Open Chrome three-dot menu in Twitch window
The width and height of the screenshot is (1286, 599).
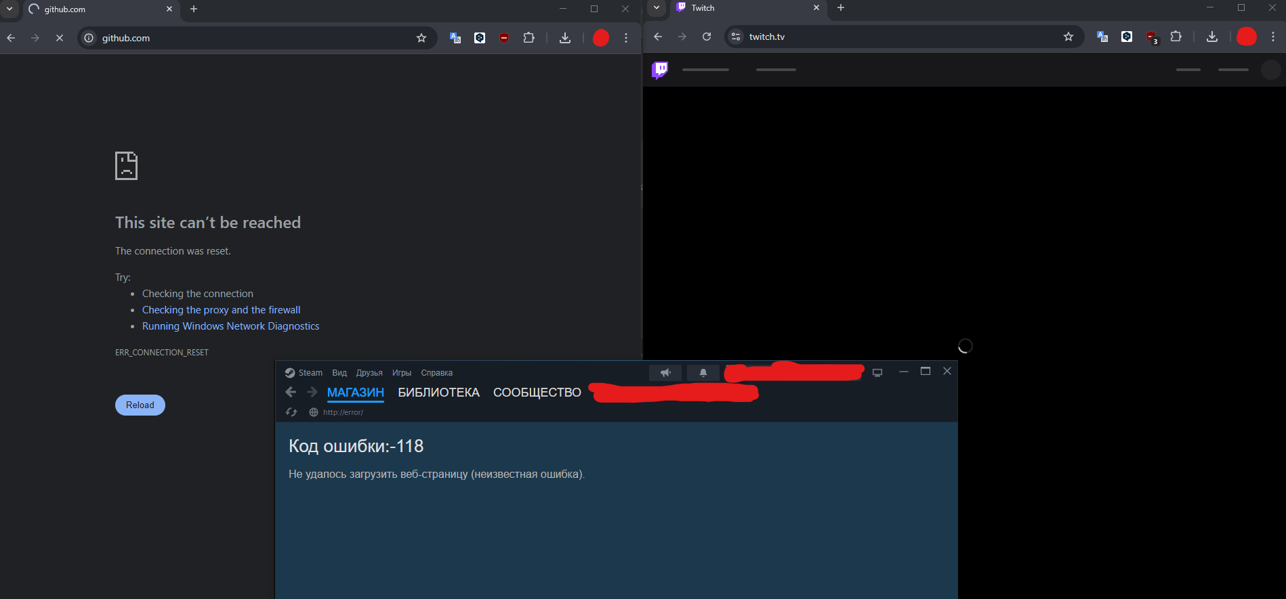pos(1273,37)
